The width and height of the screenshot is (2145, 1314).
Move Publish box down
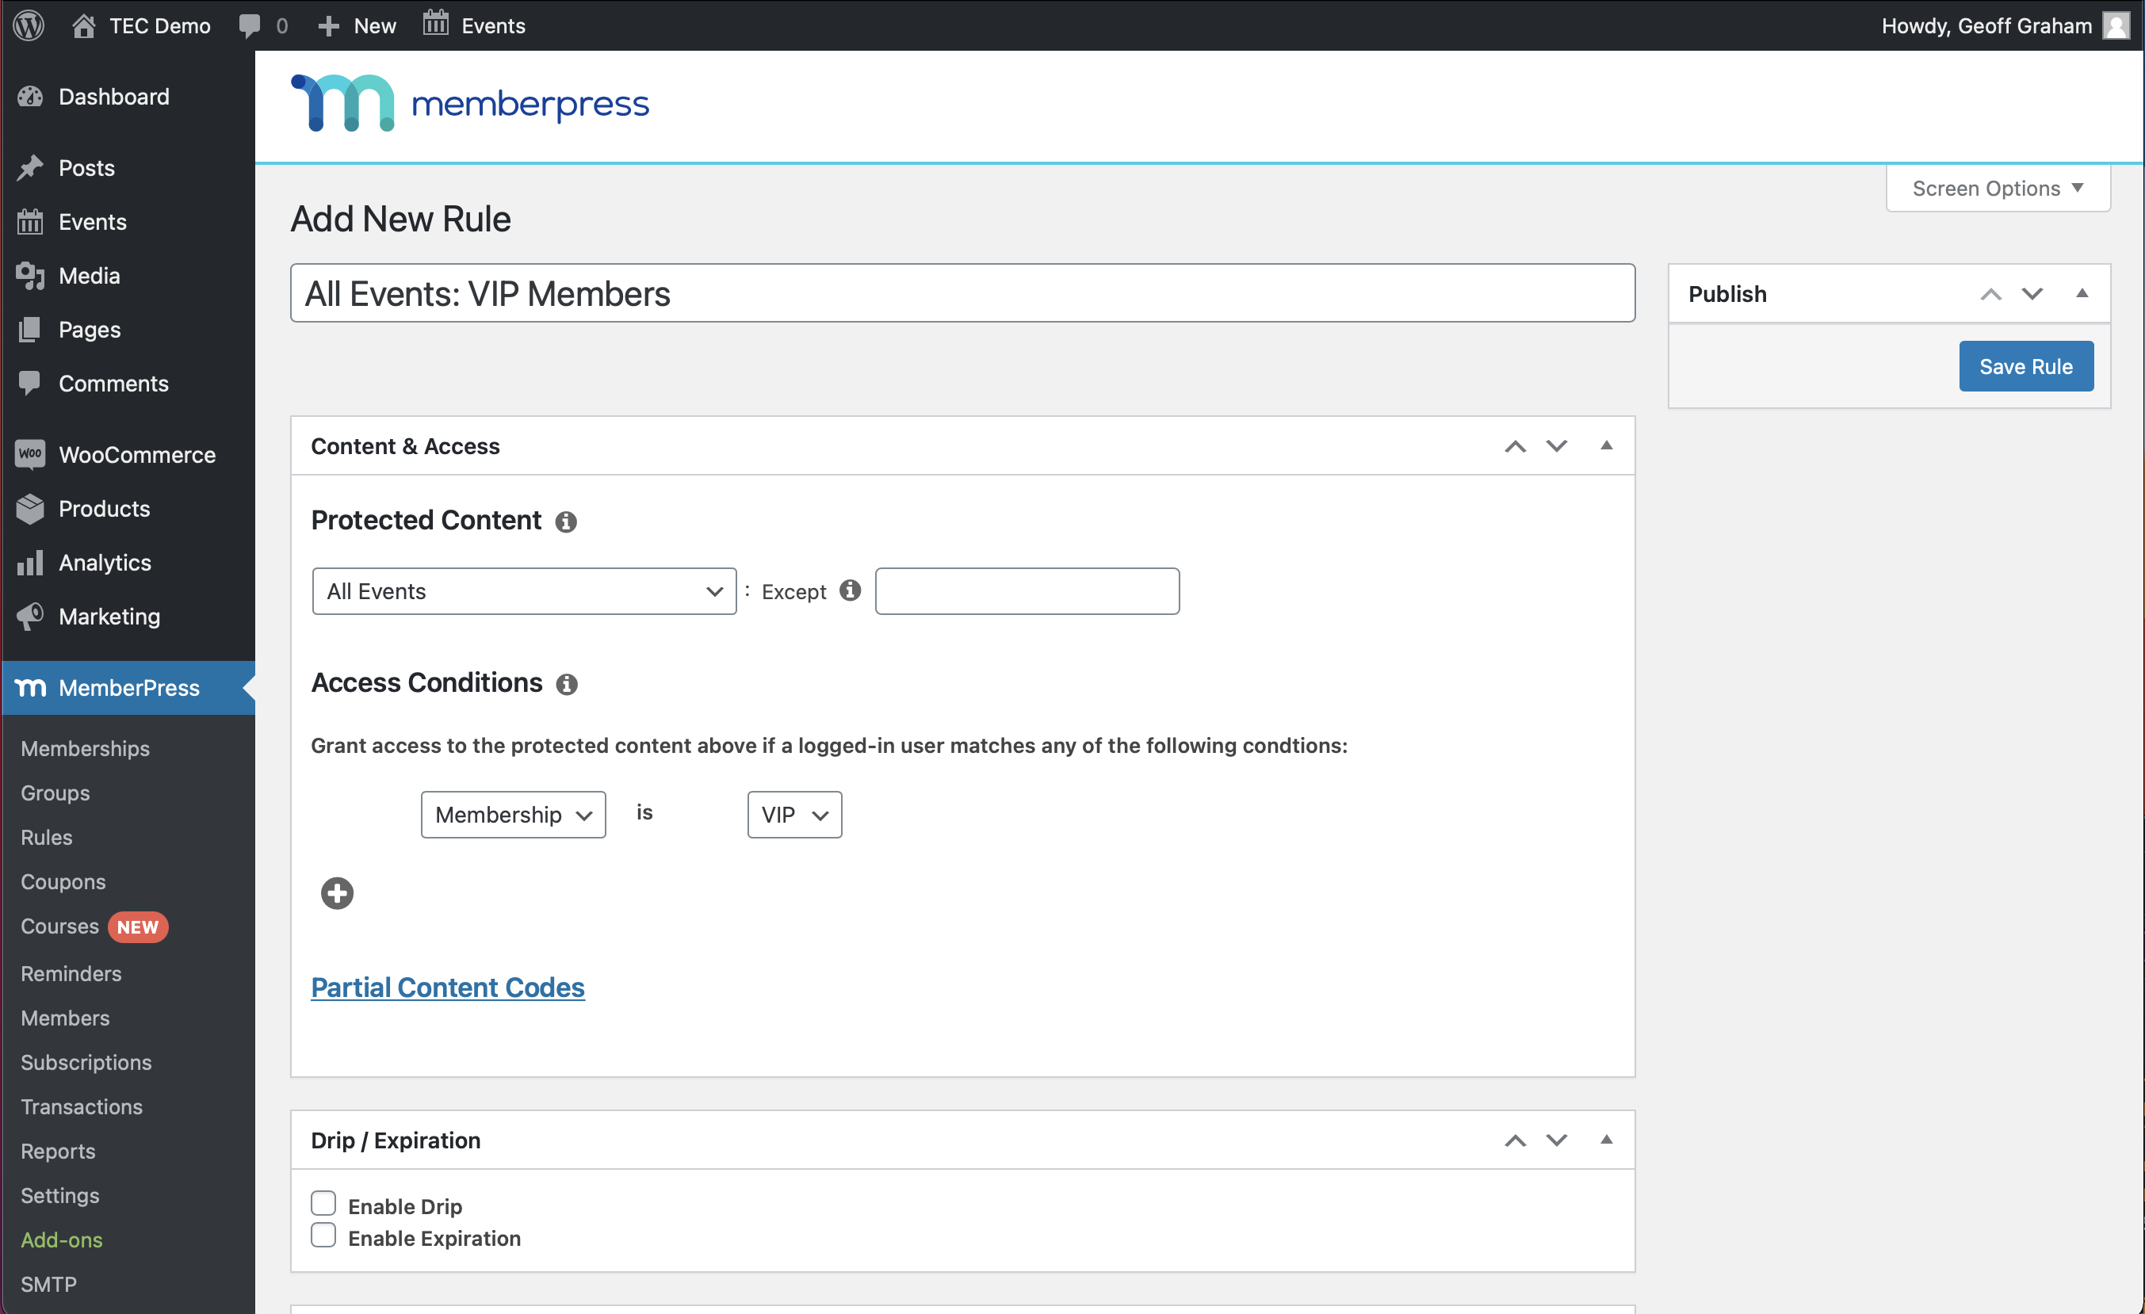click(2032, 294)
